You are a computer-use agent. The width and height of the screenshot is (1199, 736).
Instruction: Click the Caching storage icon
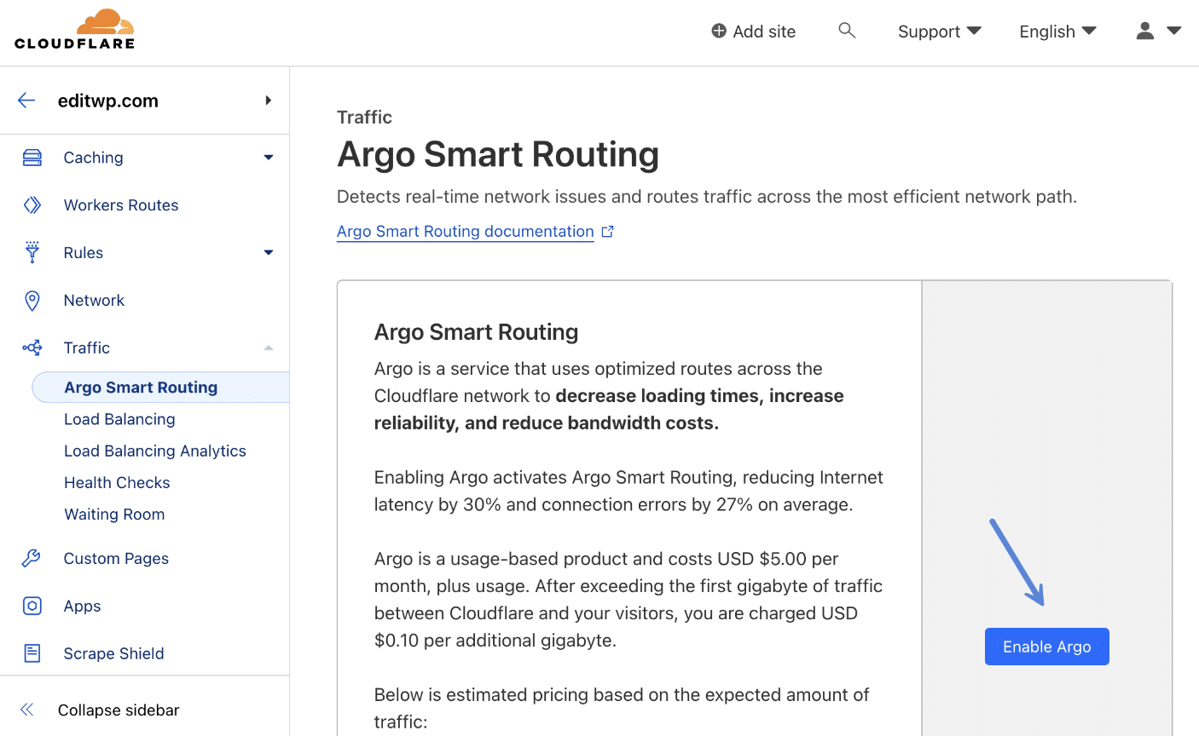32,158
